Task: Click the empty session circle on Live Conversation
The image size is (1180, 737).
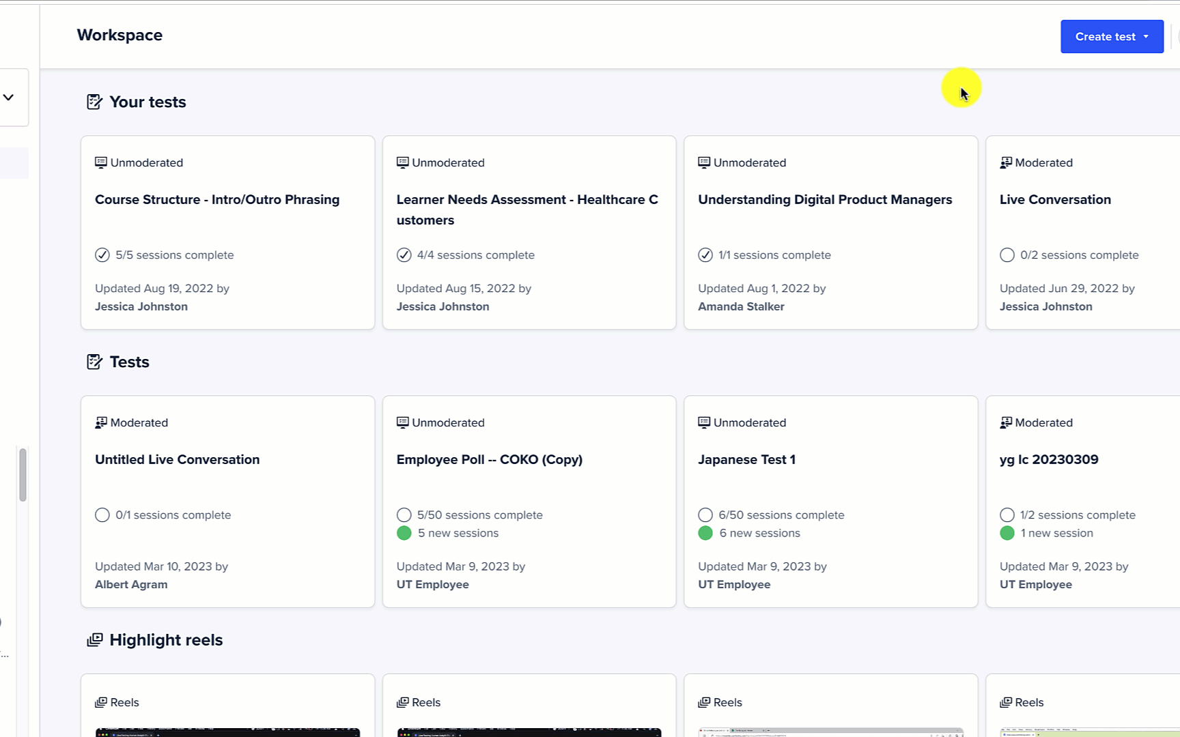Action: click(x=1007, y=255)
